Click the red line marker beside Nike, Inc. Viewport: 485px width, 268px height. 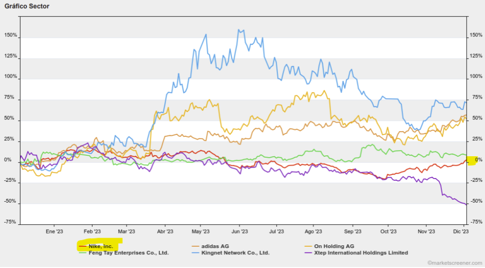coord(82,246)
